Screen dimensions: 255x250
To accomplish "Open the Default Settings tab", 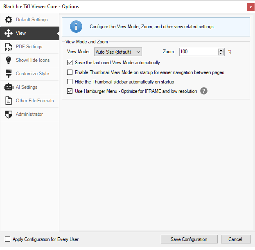I will tap(29, 20).
